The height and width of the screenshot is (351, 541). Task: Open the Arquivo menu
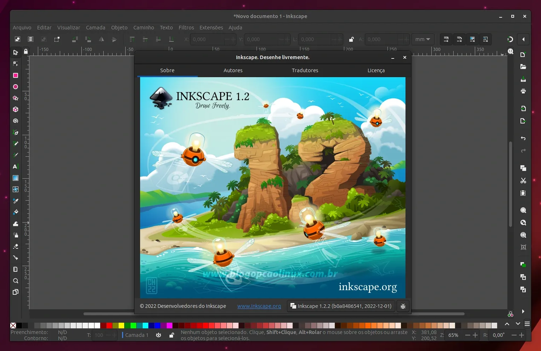[22, 28]
